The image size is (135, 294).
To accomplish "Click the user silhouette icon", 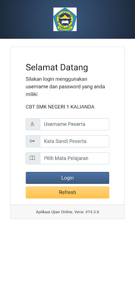I will pyautogui.click(x=32, y=124).
